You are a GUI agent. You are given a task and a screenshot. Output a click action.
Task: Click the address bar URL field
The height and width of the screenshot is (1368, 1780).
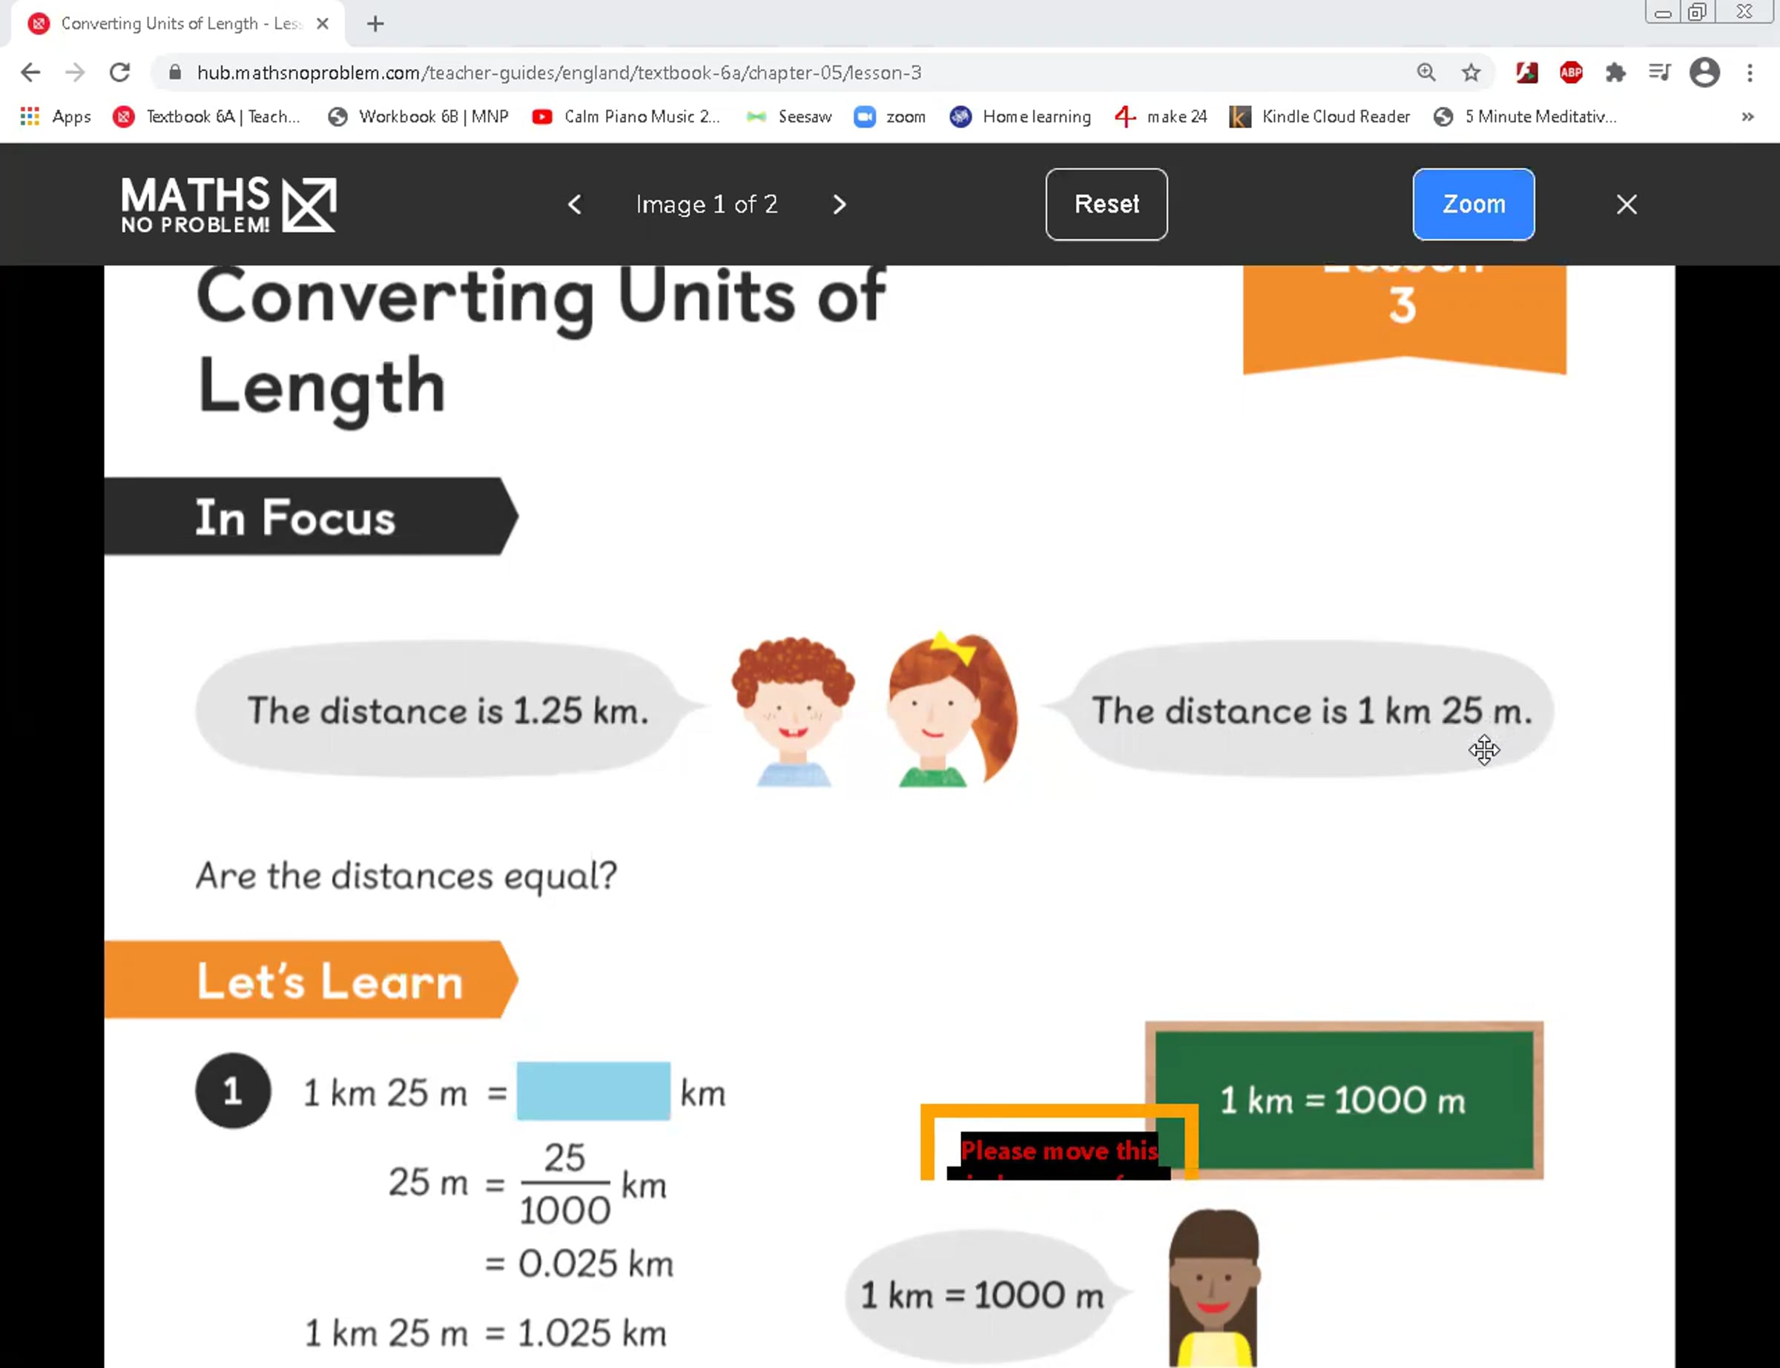733,73
